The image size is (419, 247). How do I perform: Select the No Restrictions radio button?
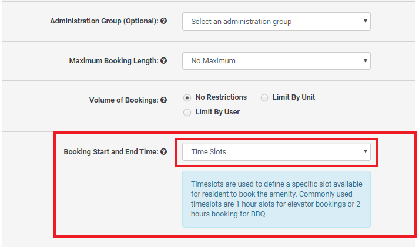[x=187, y=97]
